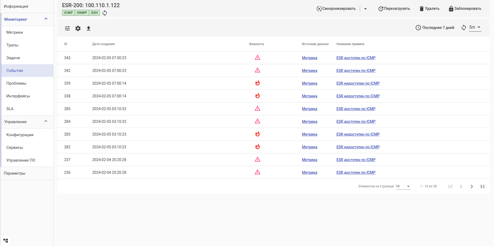Select Интерфейсы sidebar item

(x=18, y=96)
